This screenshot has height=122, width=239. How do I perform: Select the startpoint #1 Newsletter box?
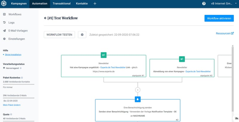[x=104, y=66]
